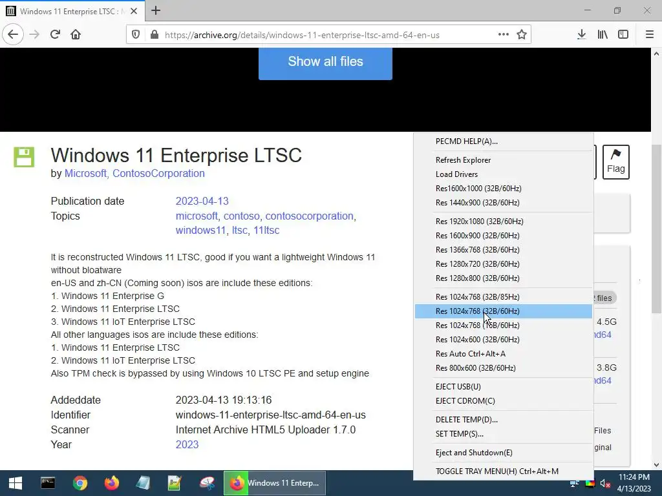
Task: Set resolution to Res 1024x768 (16B/60Hz)
Action: pyautogui.click(x=503, y=325)
